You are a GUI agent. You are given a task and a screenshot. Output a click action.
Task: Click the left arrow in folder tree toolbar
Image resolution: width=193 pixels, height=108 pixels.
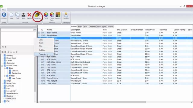(8, 52)
